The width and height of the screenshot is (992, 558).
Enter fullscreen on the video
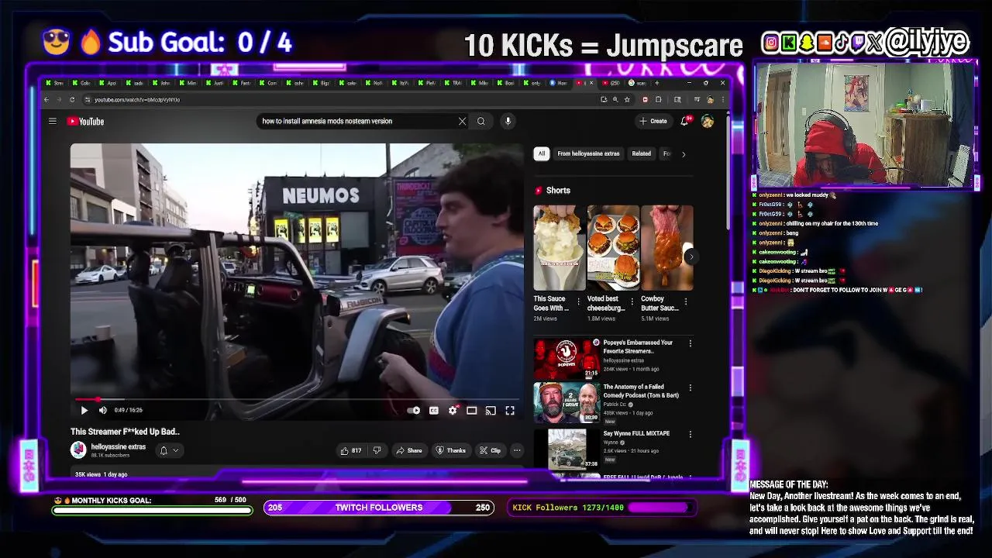510,410
